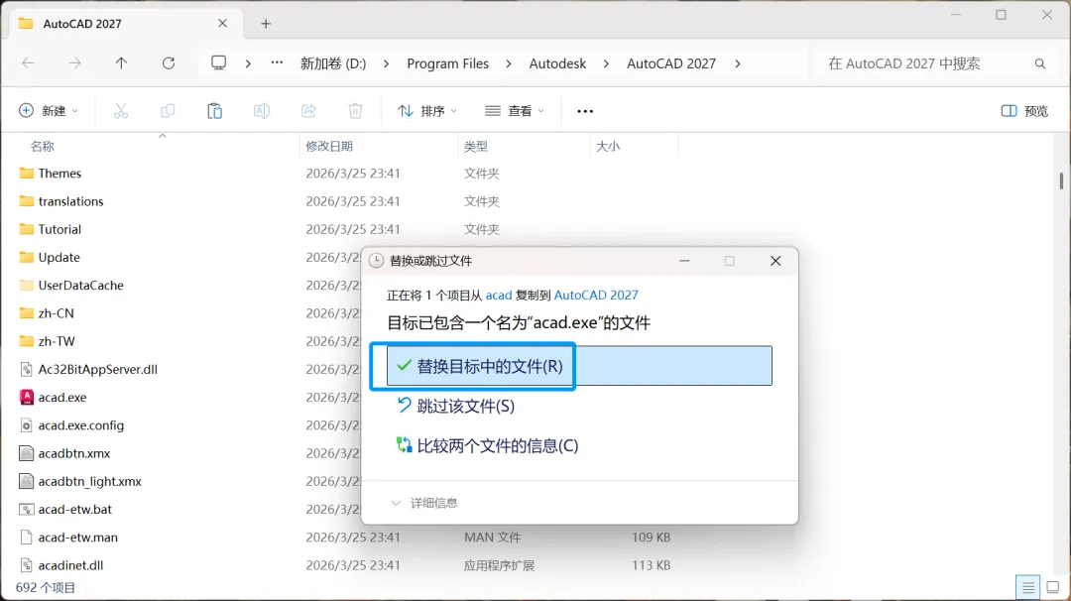
Task: Expand chevron after 新加卷 (D:)
Action: (x=387, y=63)
